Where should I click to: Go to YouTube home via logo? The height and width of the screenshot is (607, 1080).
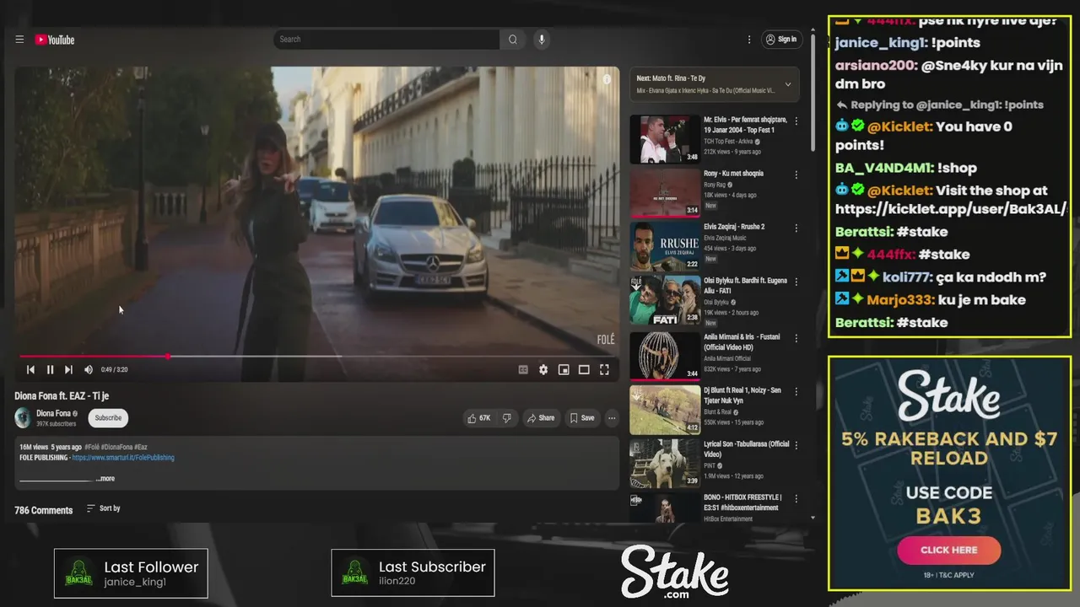tap(55, 40)
